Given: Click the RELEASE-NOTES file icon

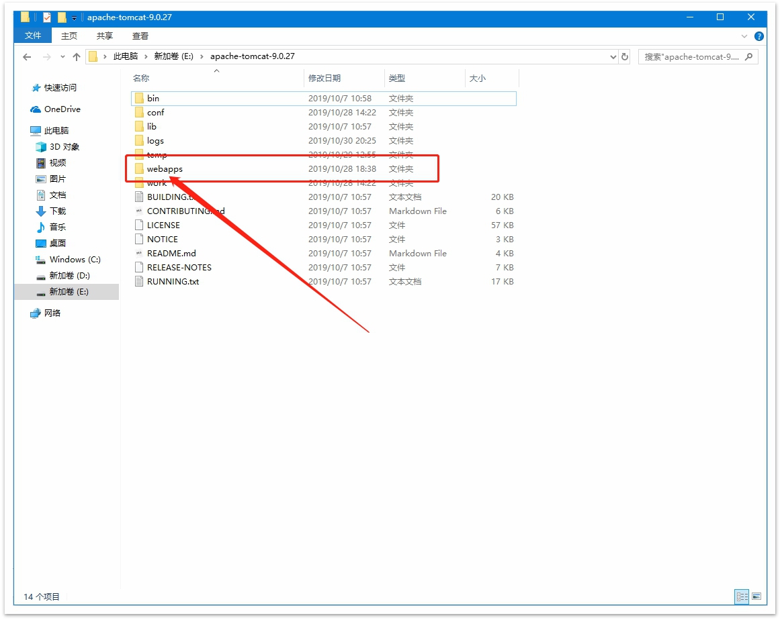Looking at the screenshot, I should point(139,267).
